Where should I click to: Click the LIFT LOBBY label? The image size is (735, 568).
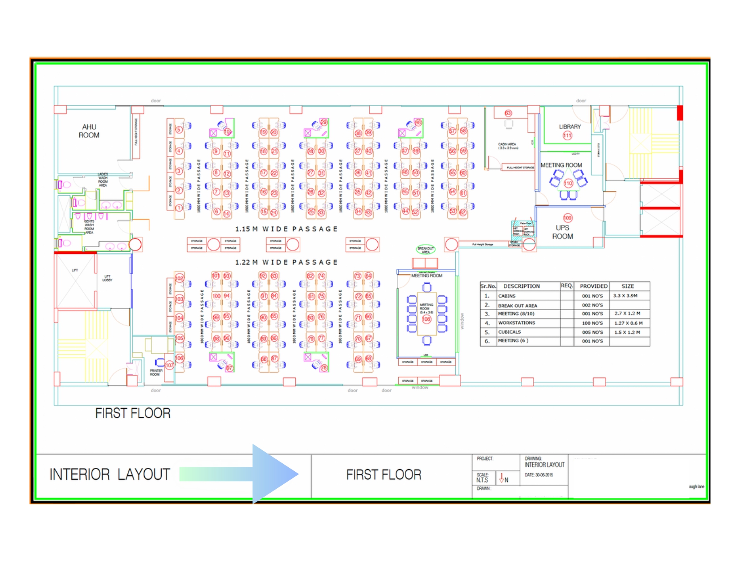(x=107, y=278)
